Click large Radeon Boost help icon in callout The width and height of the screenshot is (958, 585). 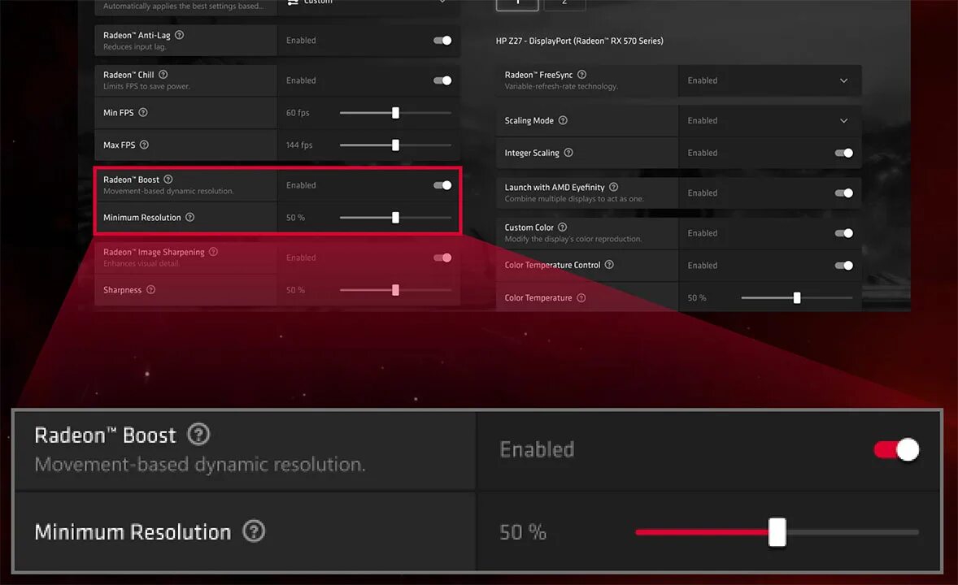198,434
